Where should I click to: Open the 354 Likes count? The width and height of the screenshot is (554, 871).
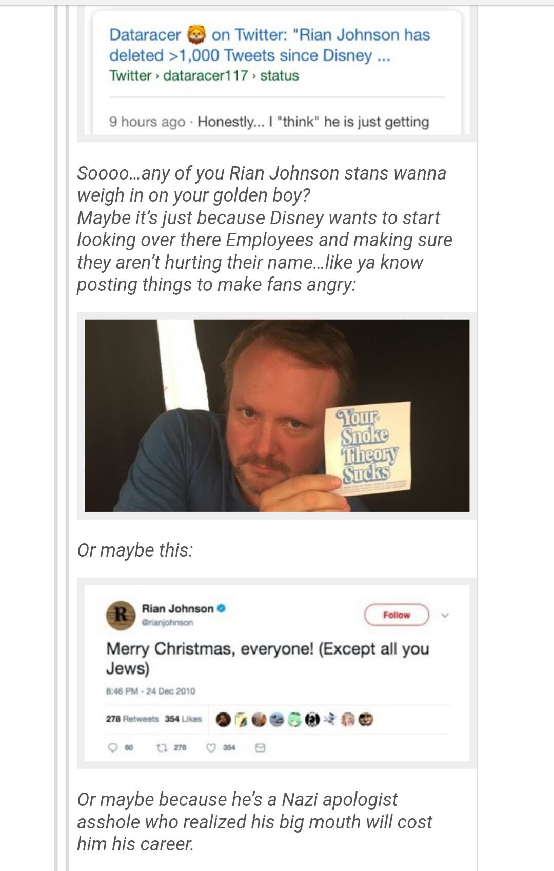pos(183,719)
